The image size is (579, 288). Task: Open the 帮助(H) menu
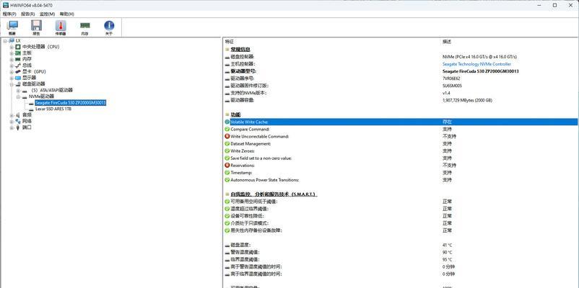(x=67, y=14)
